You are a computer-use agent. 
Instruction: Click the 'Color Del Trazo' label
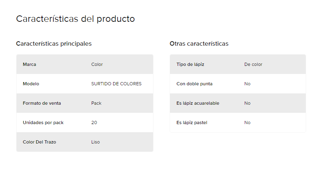(x=40, y=142)
